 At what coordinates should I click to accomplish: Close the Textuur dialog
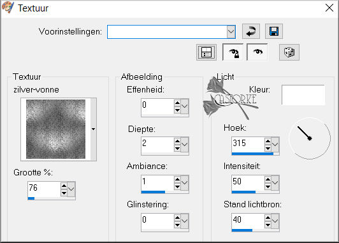click(x=329, y=8)
